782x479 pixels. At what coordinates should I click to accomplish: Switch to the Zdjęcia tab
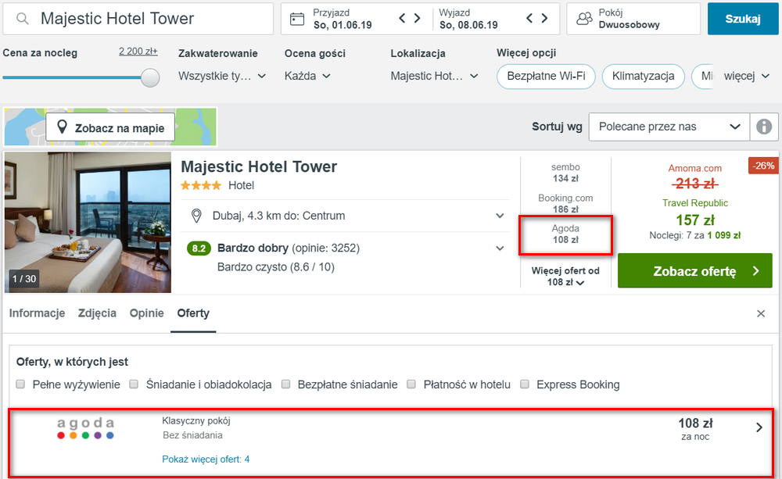[97, 313]
